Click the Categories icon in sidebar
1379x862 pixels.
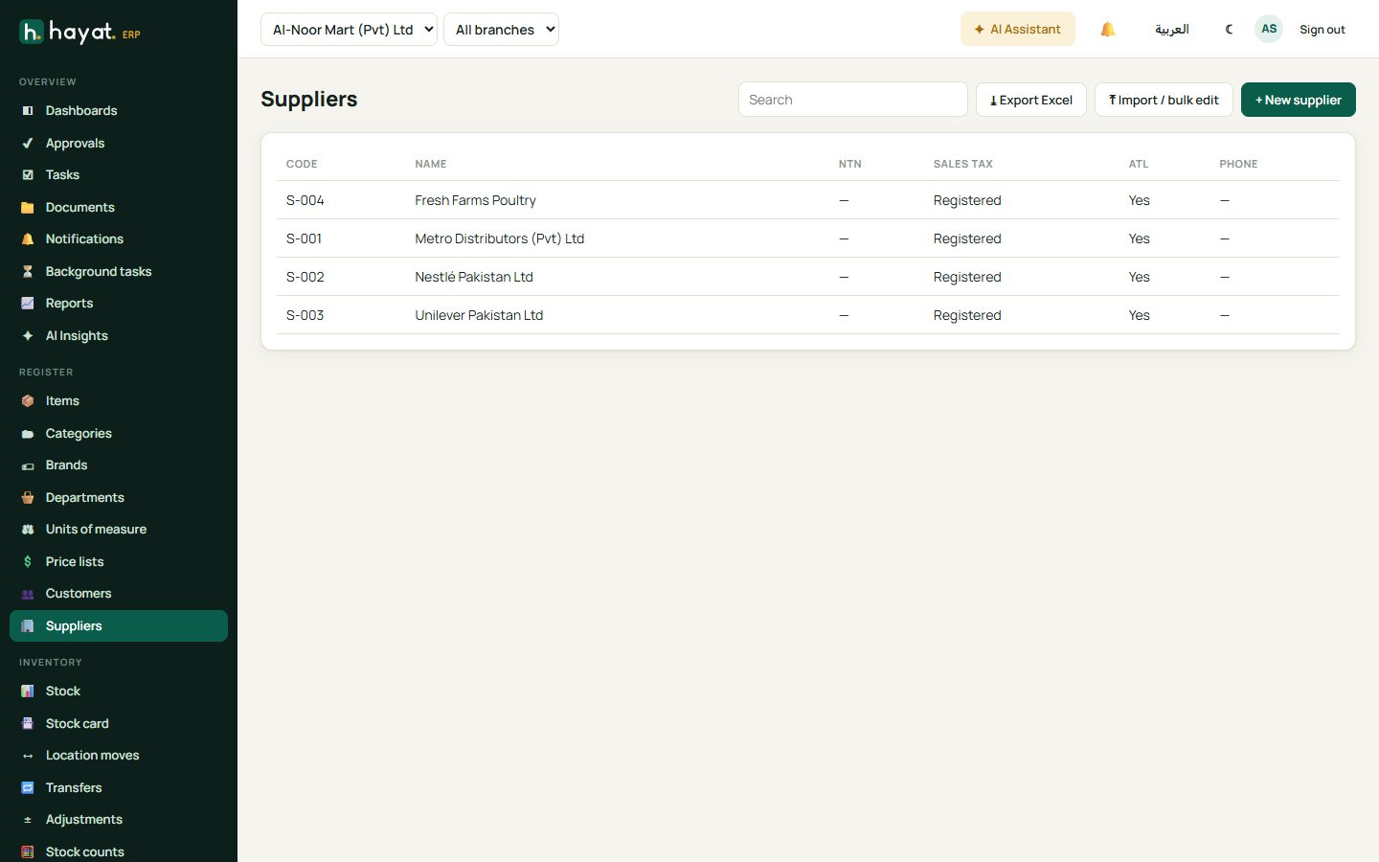pos(28,434)
